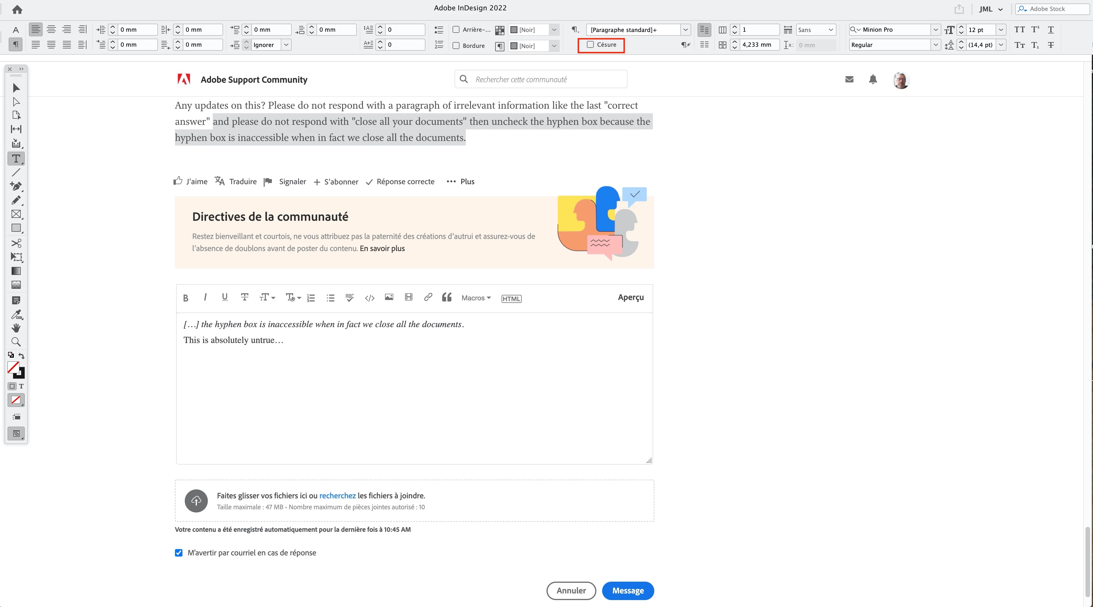Select the Hand tool
Image resolution: width=1093 pixels, height=607 pixels.
pyautogui.click(x=16, y=328)
